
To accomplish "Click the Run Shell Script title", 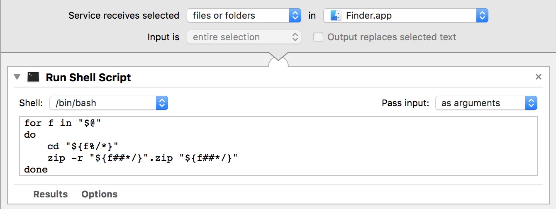I will pos(88,78).
